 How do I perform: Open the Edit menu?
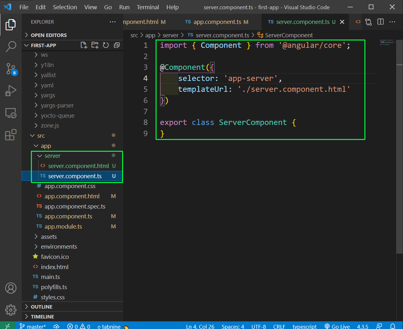(40, 7)
